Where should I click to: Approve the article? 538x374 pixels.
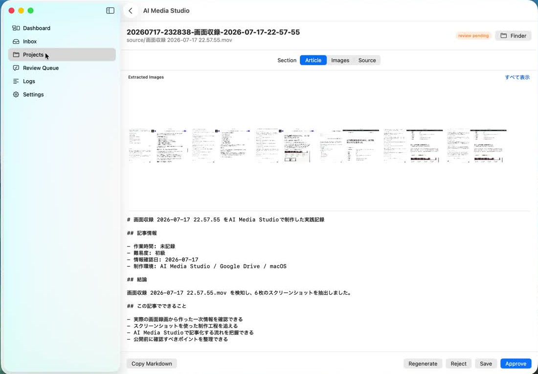[x=516, y=364]
